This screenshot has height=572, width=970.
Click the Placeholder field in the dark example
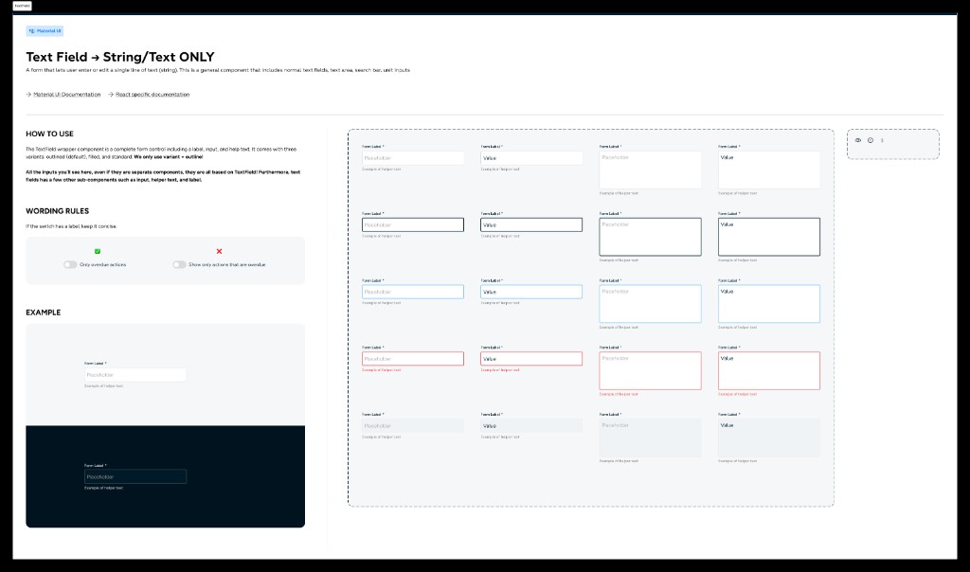click(x=135, y=476)
